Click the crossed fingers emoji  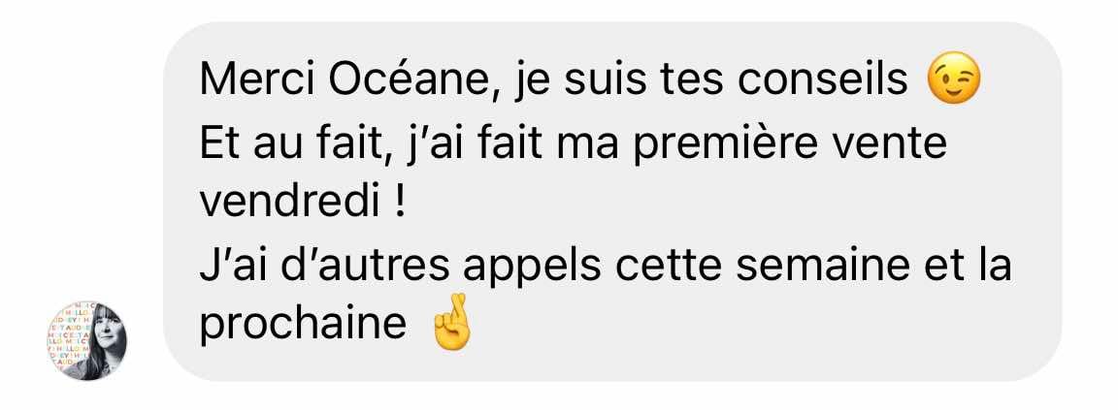pyautogui.click(x=453, y=322)
